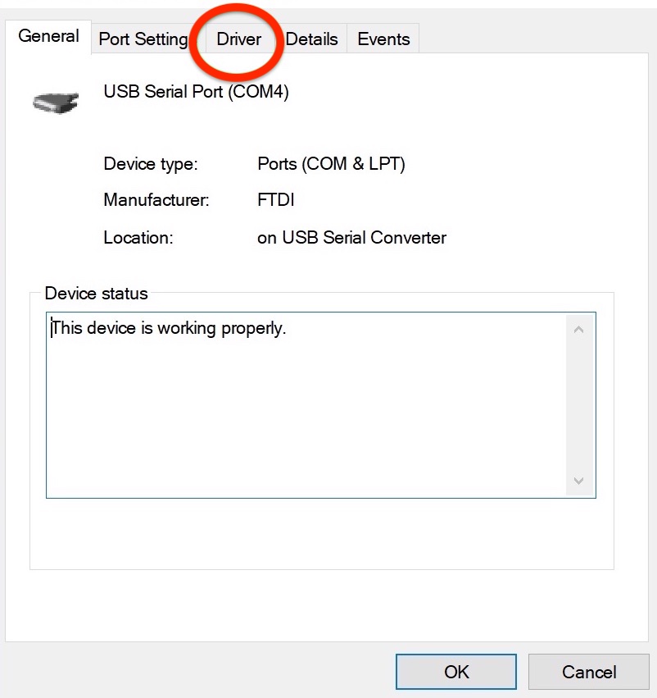Switch to the Port Settings tab
This screenshot has width=657, height=698.
[143, 39]
